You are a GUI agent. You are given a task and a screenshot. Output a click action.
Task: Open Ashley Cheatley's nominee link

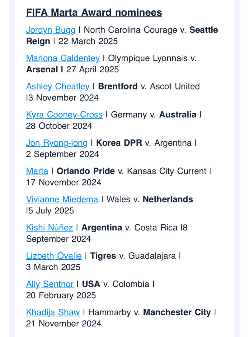tap(58, 86)
